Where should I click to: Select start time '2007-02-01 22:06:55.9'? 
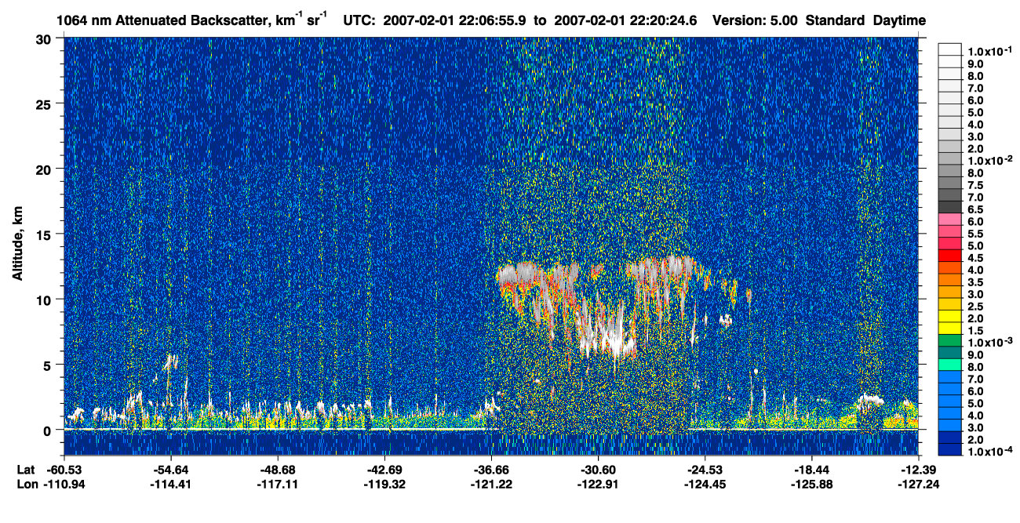pos(455,20)
